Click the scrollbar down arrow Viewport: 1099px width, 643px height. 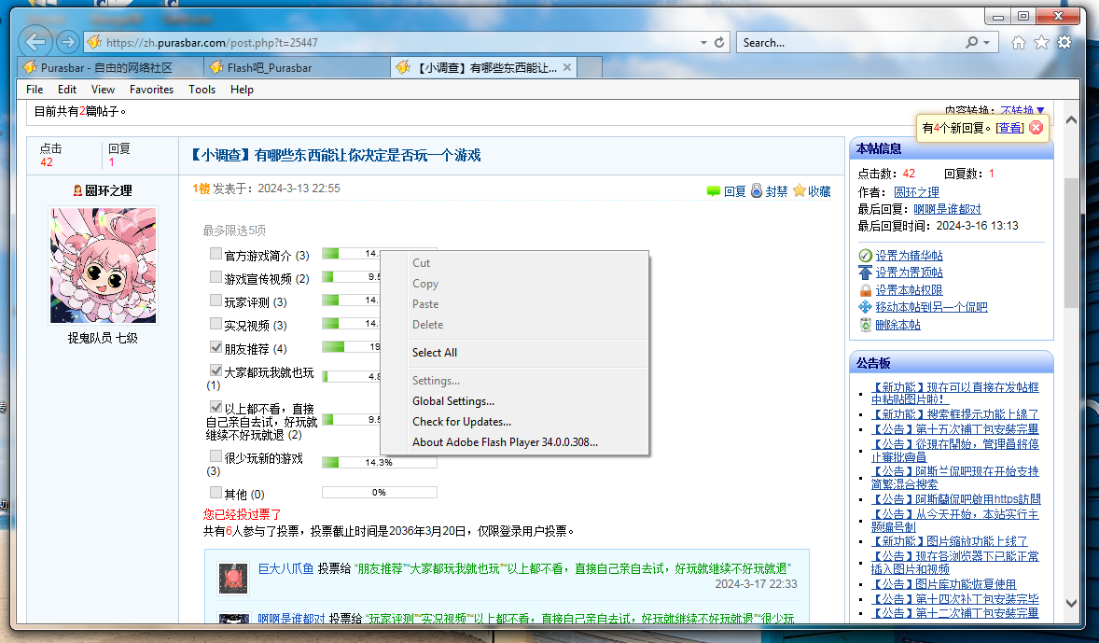[x=1071, y=603]
